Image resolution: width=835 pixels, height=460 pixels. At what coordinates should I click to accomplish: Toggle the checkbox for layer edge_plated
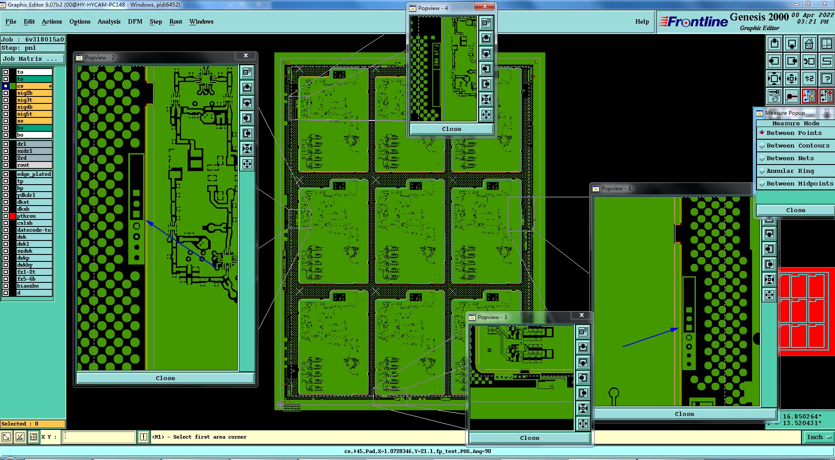point(6,174)
